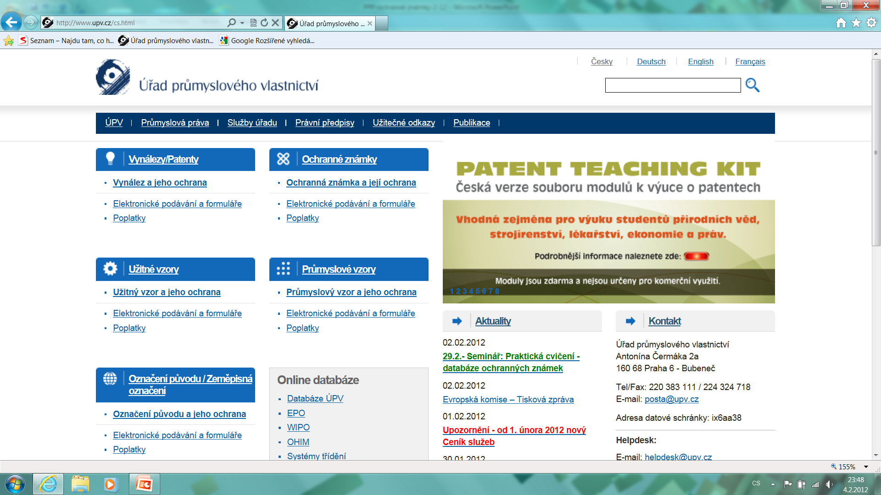The width and height of the screenshot is (881, 495).
Task: Open Favorites star icon in toolbar
Action: [x=856, y=22]
